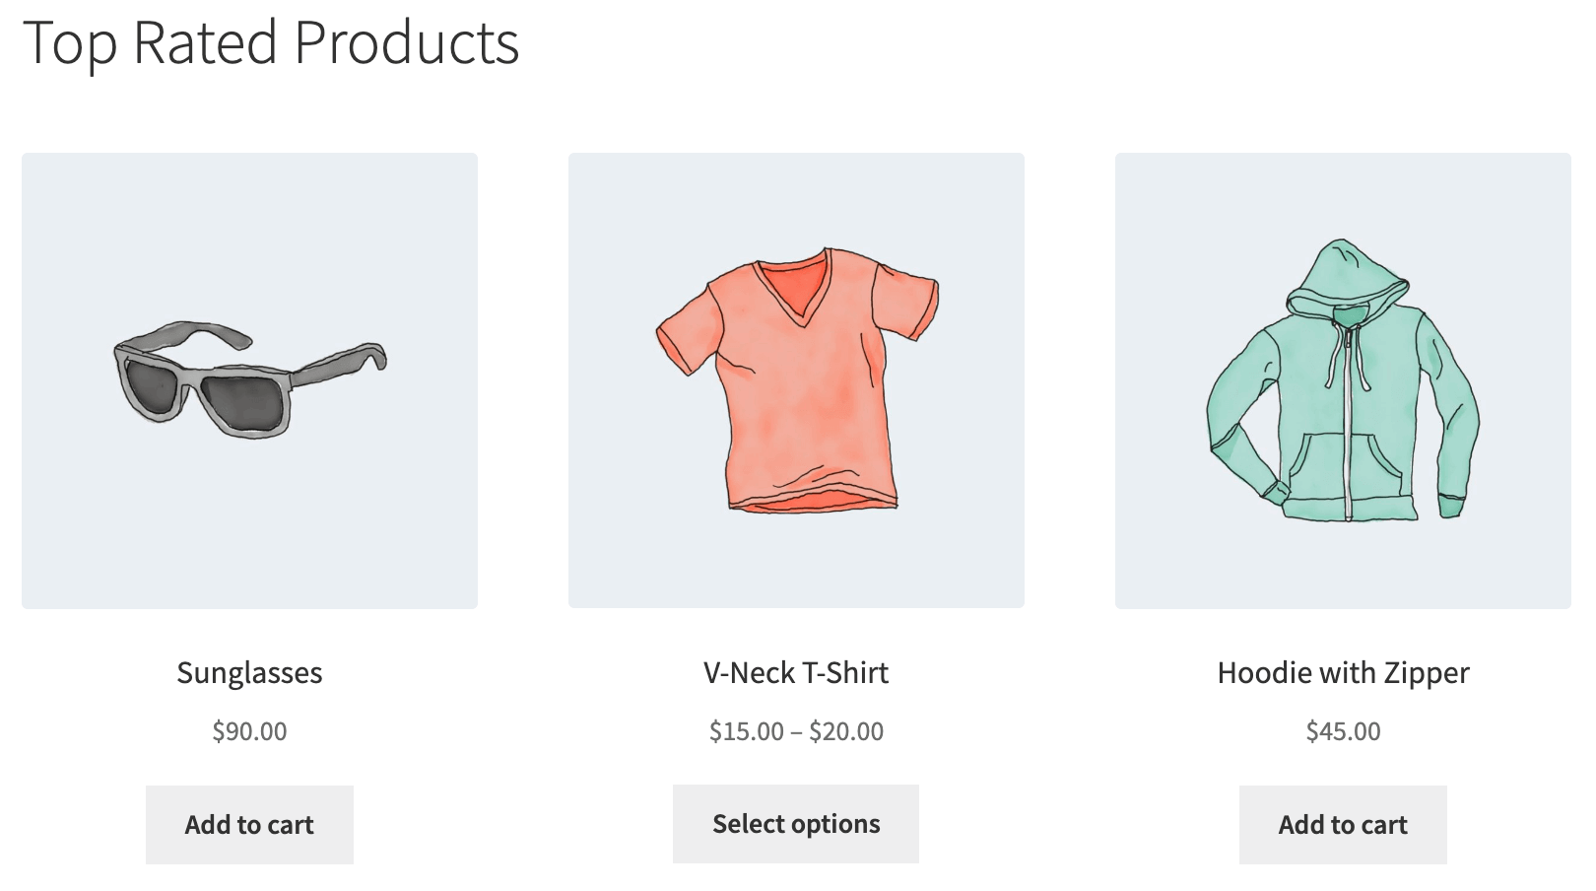Image resolution: width=1596 pixels, height=891 pixels.
Task: Click the $90.00 Sunglasses price
Action: [x=249, y=731]
